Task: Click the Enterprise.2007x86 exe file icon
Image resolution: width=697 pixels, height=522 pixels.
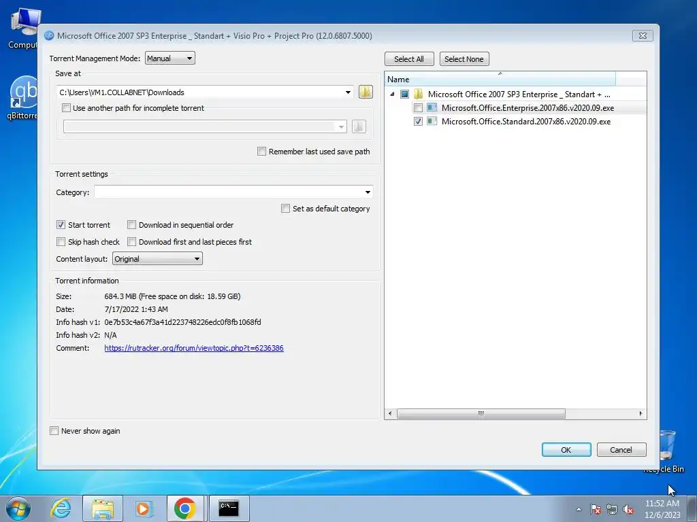Action: click(432, 107)
